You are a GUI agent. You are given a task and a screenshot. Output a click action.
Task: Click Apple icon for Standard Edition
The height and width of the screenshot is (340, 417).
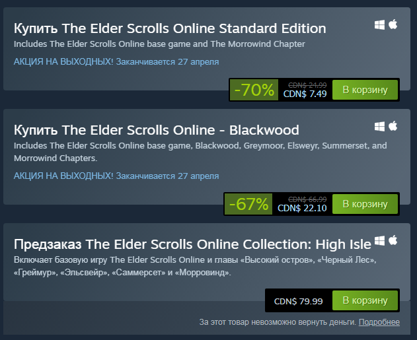[393, 24]
